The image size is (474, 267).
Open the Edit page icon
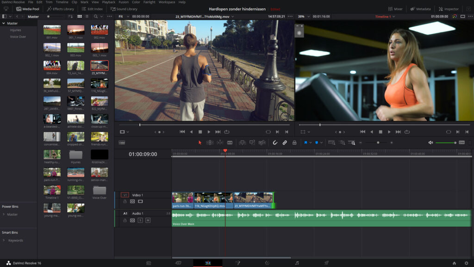click(208, 263)
